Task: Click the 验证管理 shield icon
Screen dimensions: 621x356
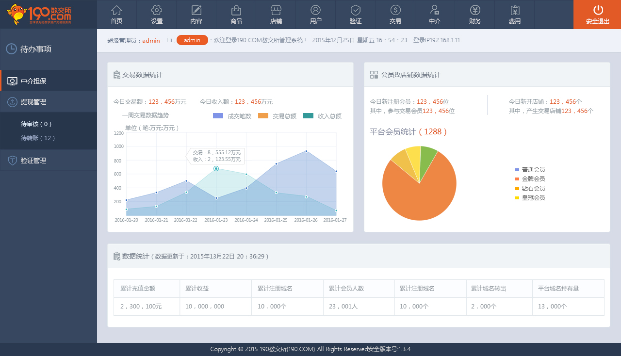Action: click(12, 161)
